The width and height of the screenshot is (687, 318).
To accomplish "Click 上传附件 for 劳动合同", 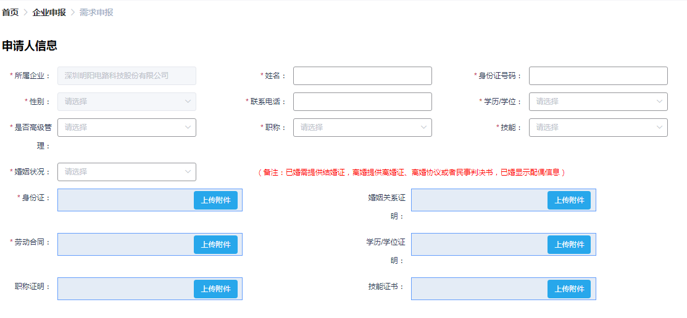I will (215, 245).
